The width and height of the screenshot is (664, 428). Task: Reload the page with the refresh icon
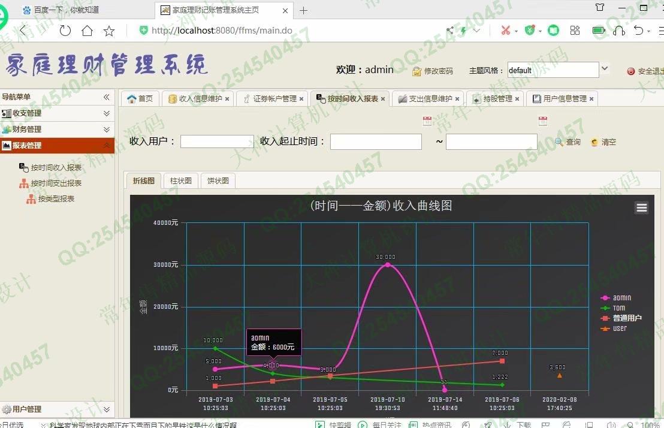[65, 31]
